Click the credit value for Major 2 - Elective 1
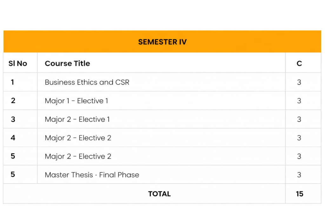Image resolution: width=325 pixels, height=217 pixels. pos(299,119)
